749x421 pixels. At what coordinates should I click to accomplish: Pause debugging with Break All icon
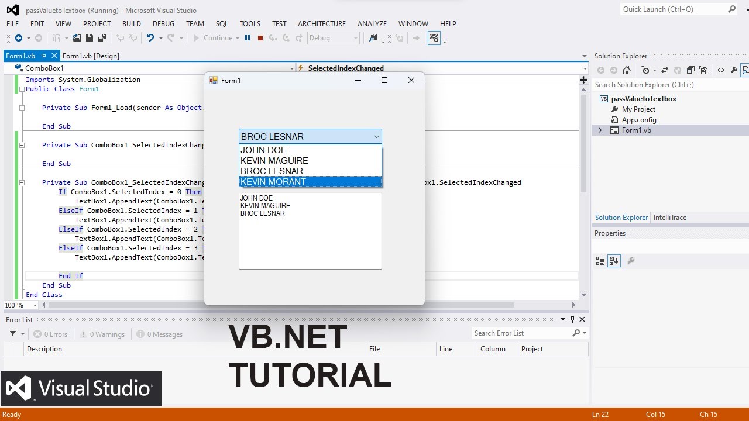[x=248, y=38]
